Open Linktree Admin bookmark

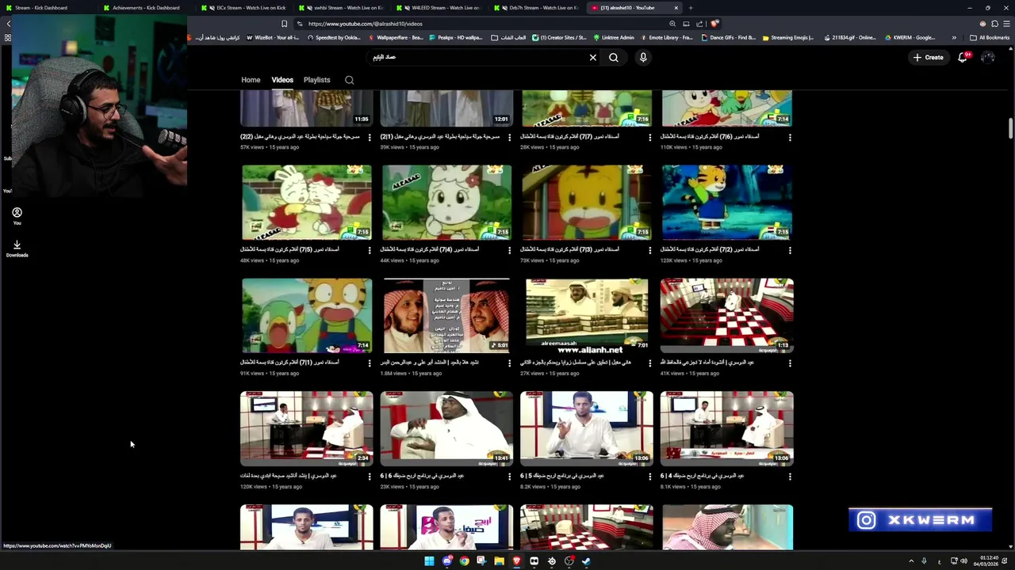click(613, 37)
